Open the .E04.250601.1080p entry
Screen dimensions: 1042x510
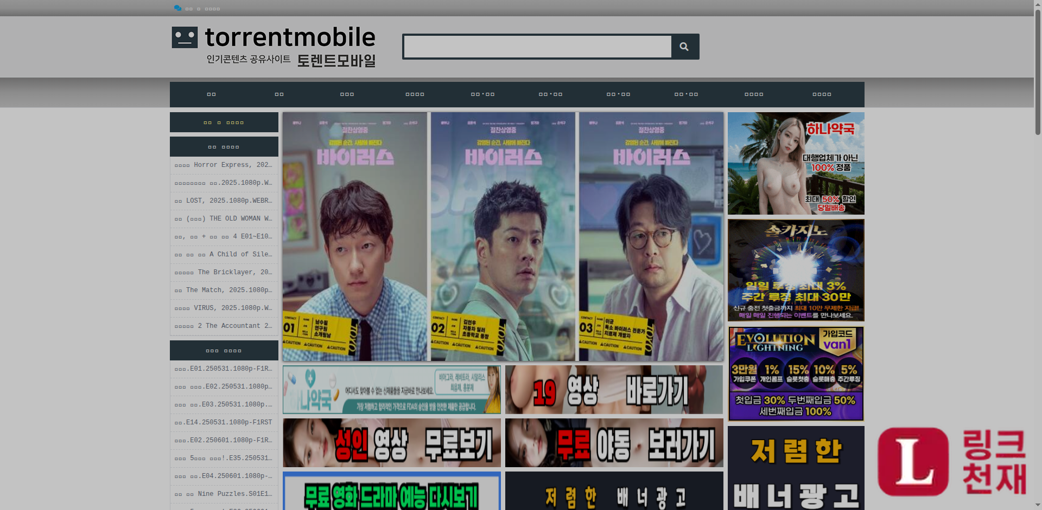(x=224, y=476)
